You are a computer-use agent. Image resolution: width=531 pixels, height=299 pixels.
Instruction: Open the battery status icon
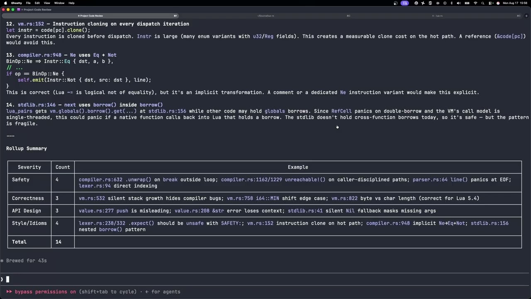coord(467,3)
